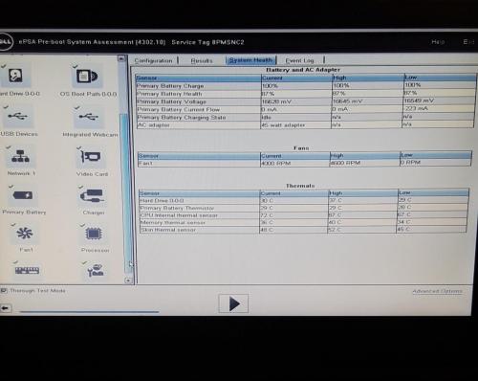Choose the Network 1 device icon
This screenshot has width=478, height=381.
tap(20, 156)
